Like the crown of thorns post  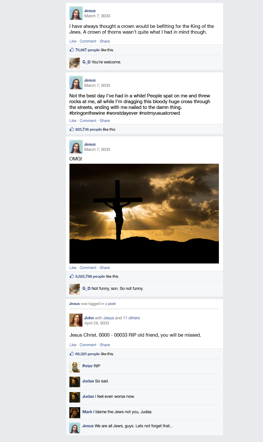[73, 41]
